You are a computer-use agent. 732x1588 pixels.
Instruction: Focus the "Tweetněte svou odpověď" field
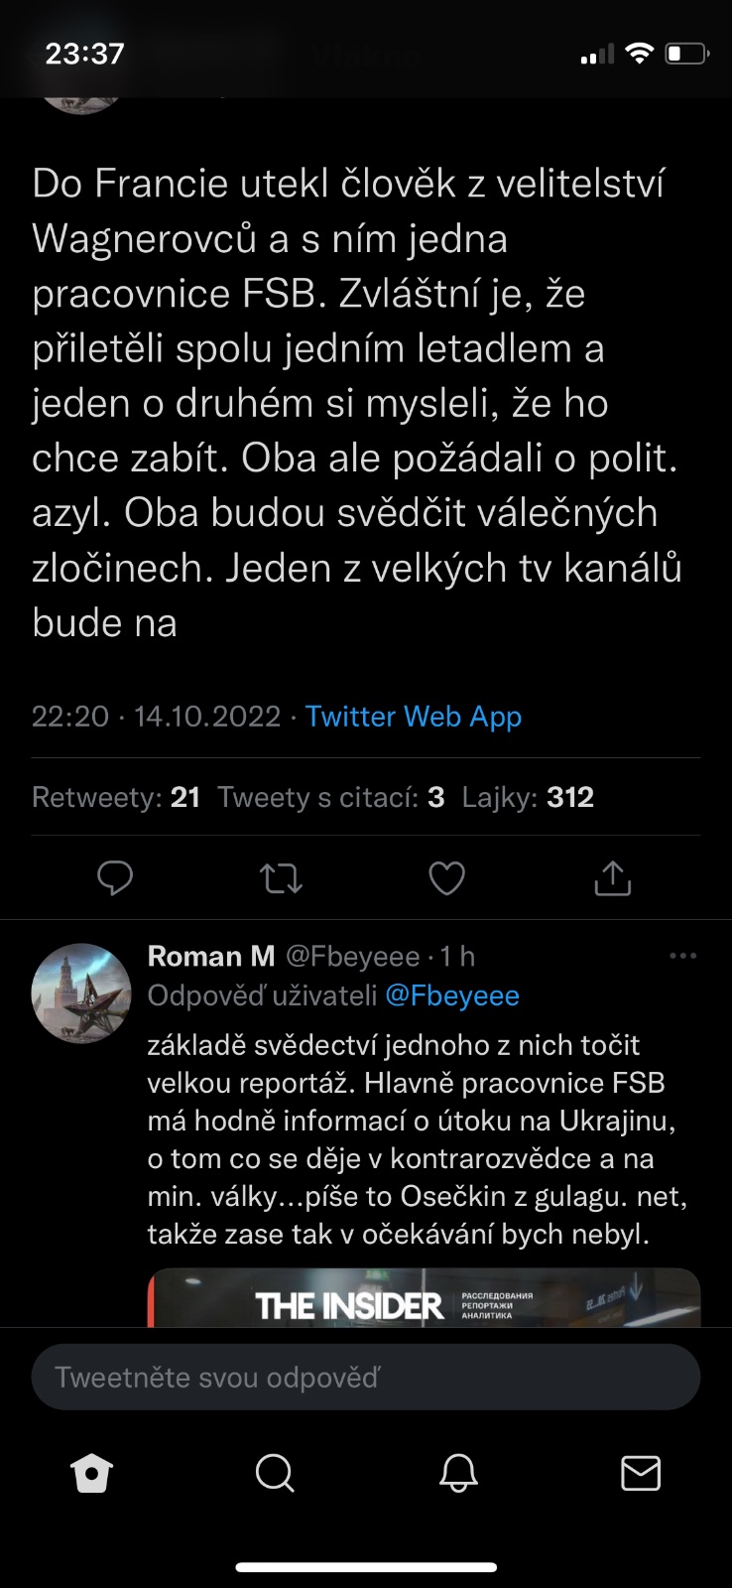point(366,1378)
